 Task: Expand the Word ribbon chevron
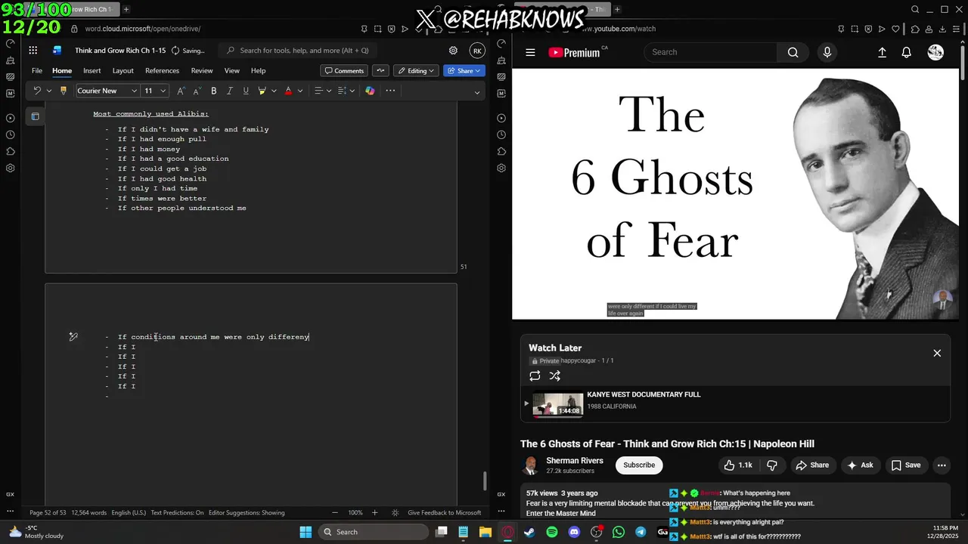[x=476, y=92]
